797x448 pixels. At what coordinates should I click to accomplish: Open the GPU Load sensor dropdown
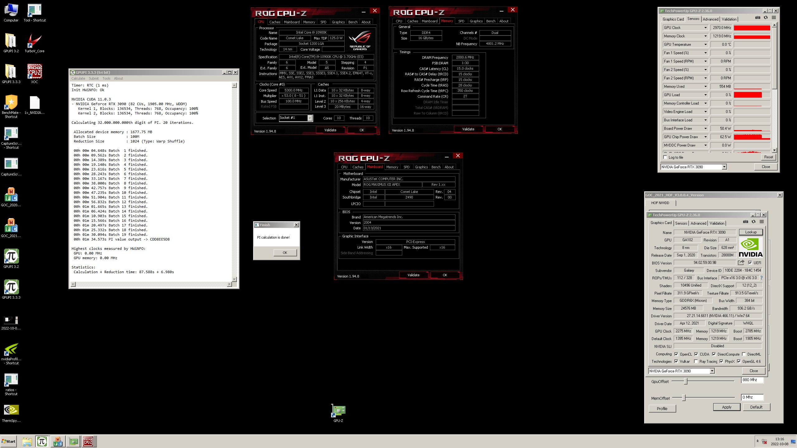pos(705,95)
